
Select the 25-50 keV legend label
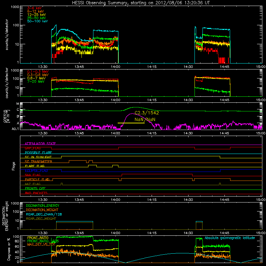coord(36,18)
